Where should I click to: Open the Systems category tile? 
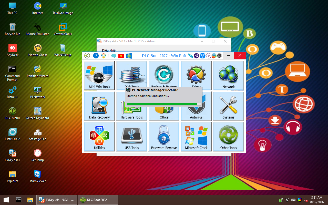(228, 106)
